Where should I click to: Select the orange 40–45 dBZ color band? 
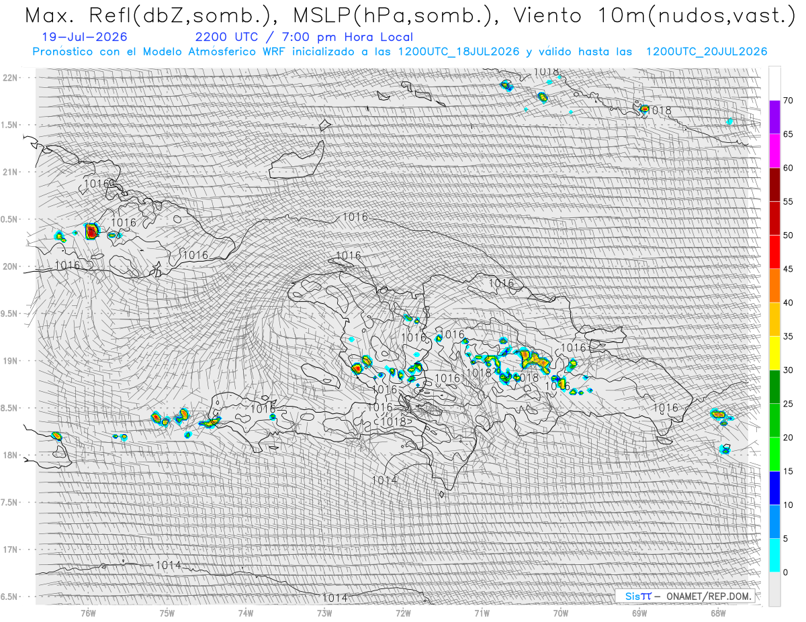(774, 286)
